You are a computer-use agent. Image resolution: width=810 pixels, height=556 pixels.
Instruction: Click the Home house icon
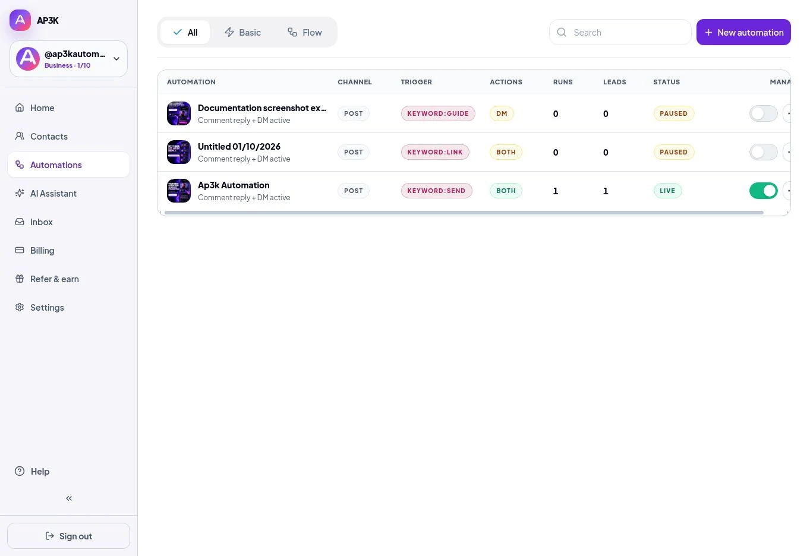[20, 108]
